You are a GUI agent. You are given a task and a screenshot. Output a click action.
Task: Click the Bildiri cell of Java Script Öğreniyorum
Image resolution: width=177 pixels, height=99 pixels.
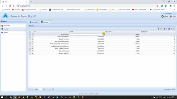coord(122,42)
